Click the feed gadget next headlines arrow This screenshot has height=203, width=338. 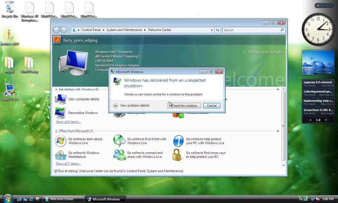326,120
